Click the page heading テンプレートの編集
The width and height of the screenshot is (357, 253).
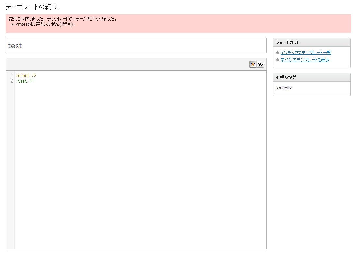(x=32, y=7)
